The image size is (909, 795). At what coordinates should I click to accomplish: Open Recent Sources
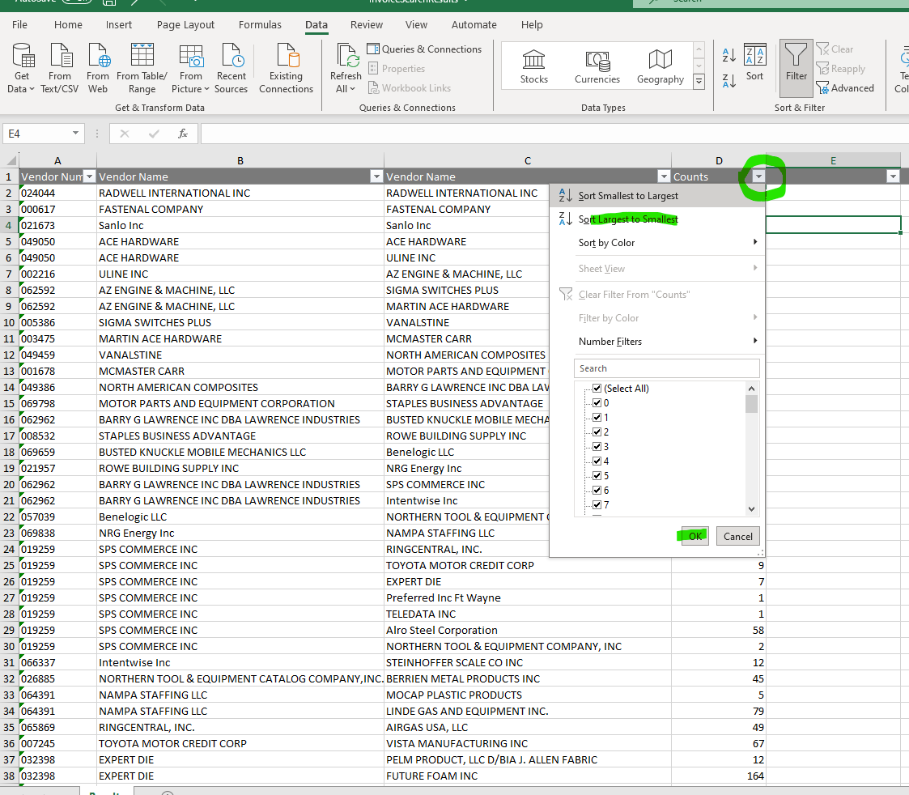(231, 69)
